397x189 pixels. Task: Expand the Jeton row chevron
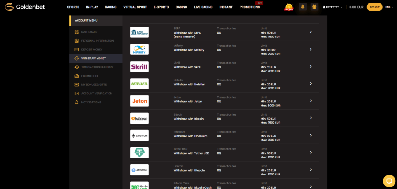coord(311,101)
